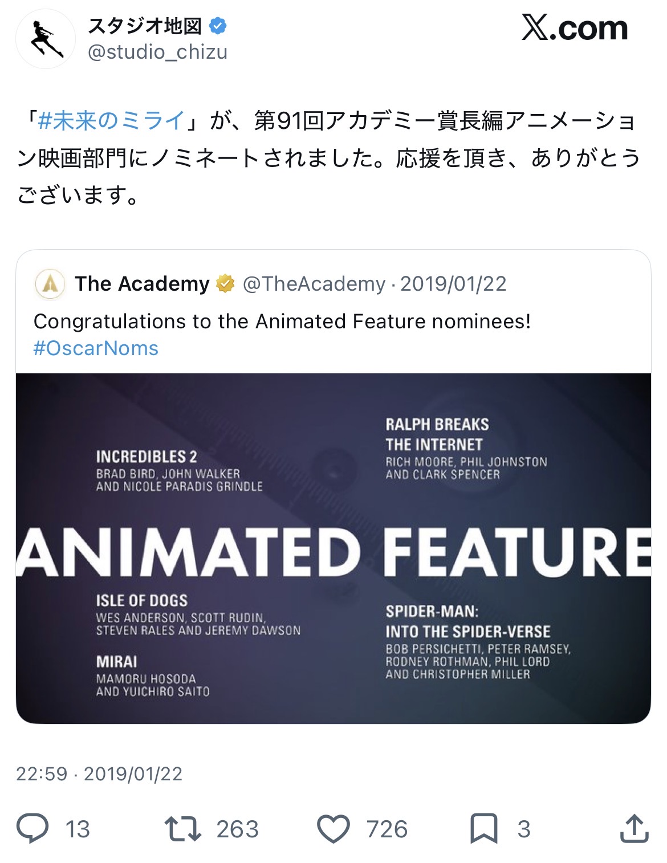This screenshot has width=667, height=863.
Task: Click the reply speech bubble icon
Action: coord(32,828)
